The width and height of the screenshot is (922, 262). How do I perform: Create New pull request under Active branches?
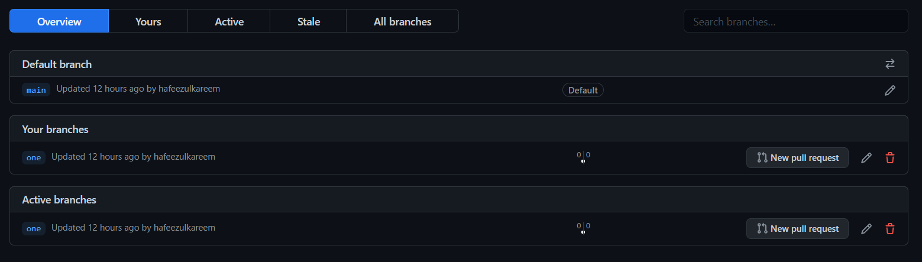(x=797, y=229)
